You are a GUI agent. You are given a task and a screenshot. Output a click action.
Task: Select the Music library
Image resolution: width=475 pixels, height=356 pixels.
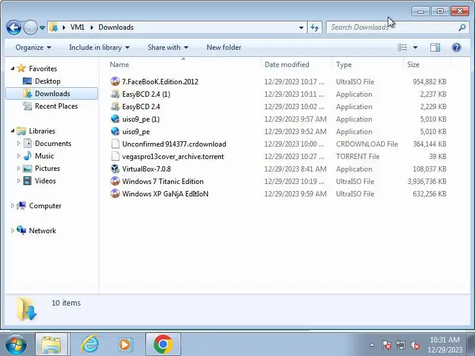44,156
